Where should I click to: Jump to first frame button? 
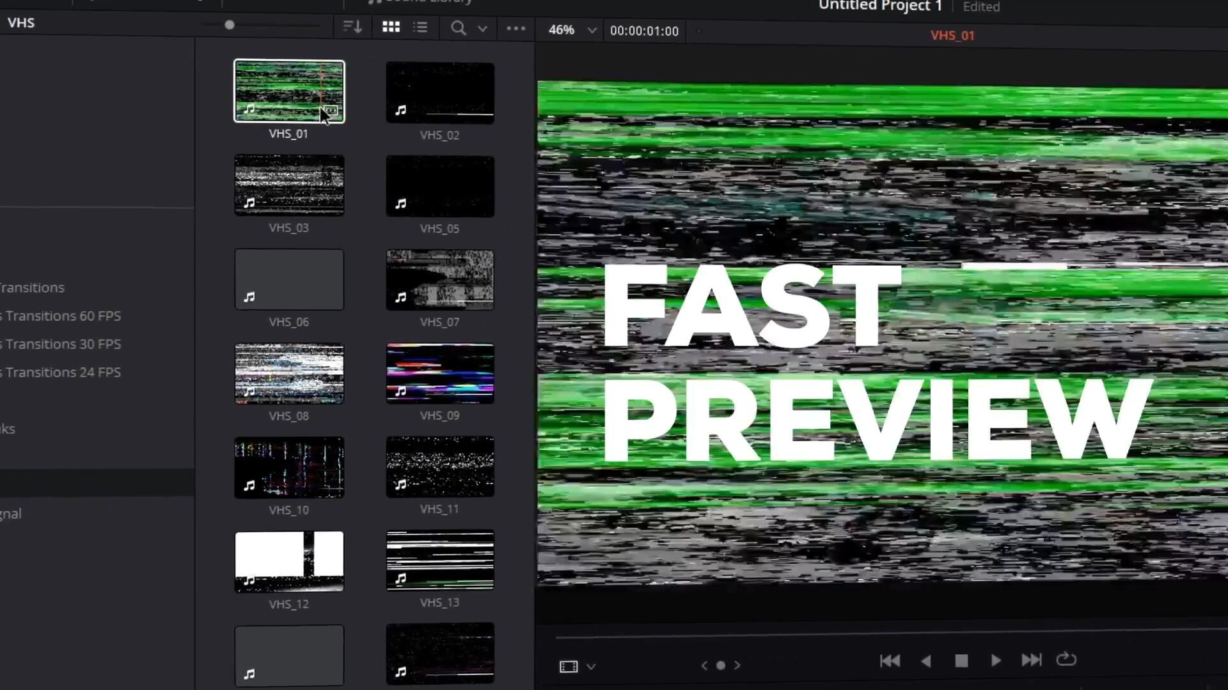890,661
